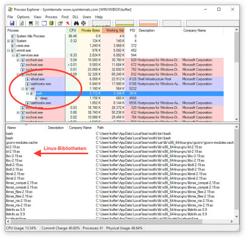The height and width of the screenshot is (238, 246).
Task: Click the lower pane vertical scroll-down arrow
Action: (x=236, y=217)
